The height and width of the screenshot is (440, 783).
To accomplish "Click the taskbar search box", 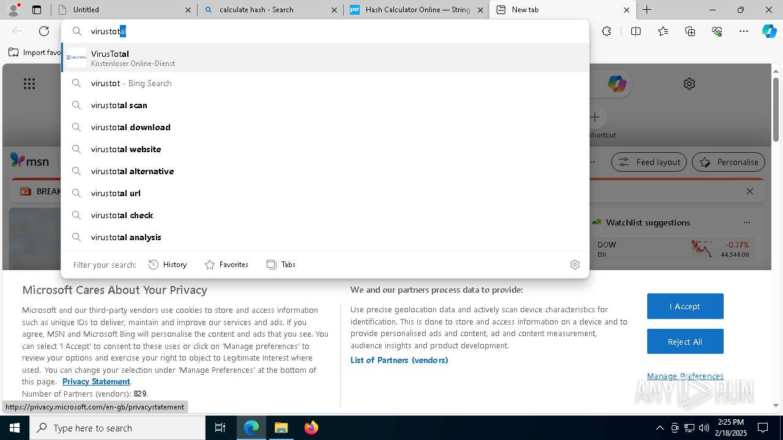I will click(117, 428).
